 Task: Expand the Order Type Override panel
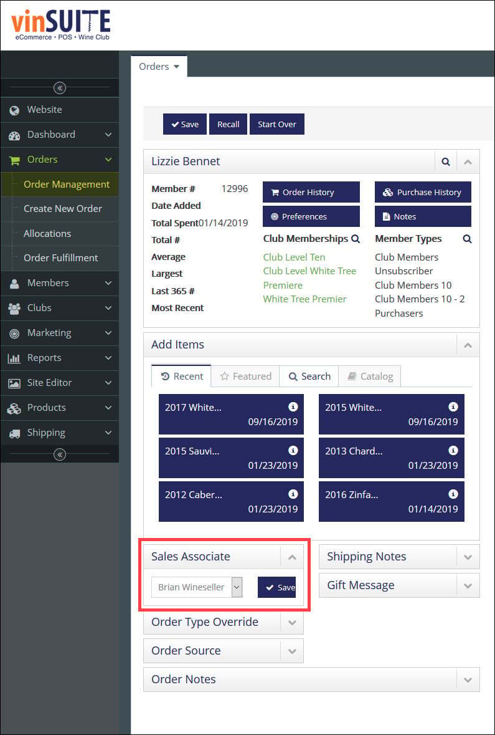pyautogui.click(x=292, y=623)
